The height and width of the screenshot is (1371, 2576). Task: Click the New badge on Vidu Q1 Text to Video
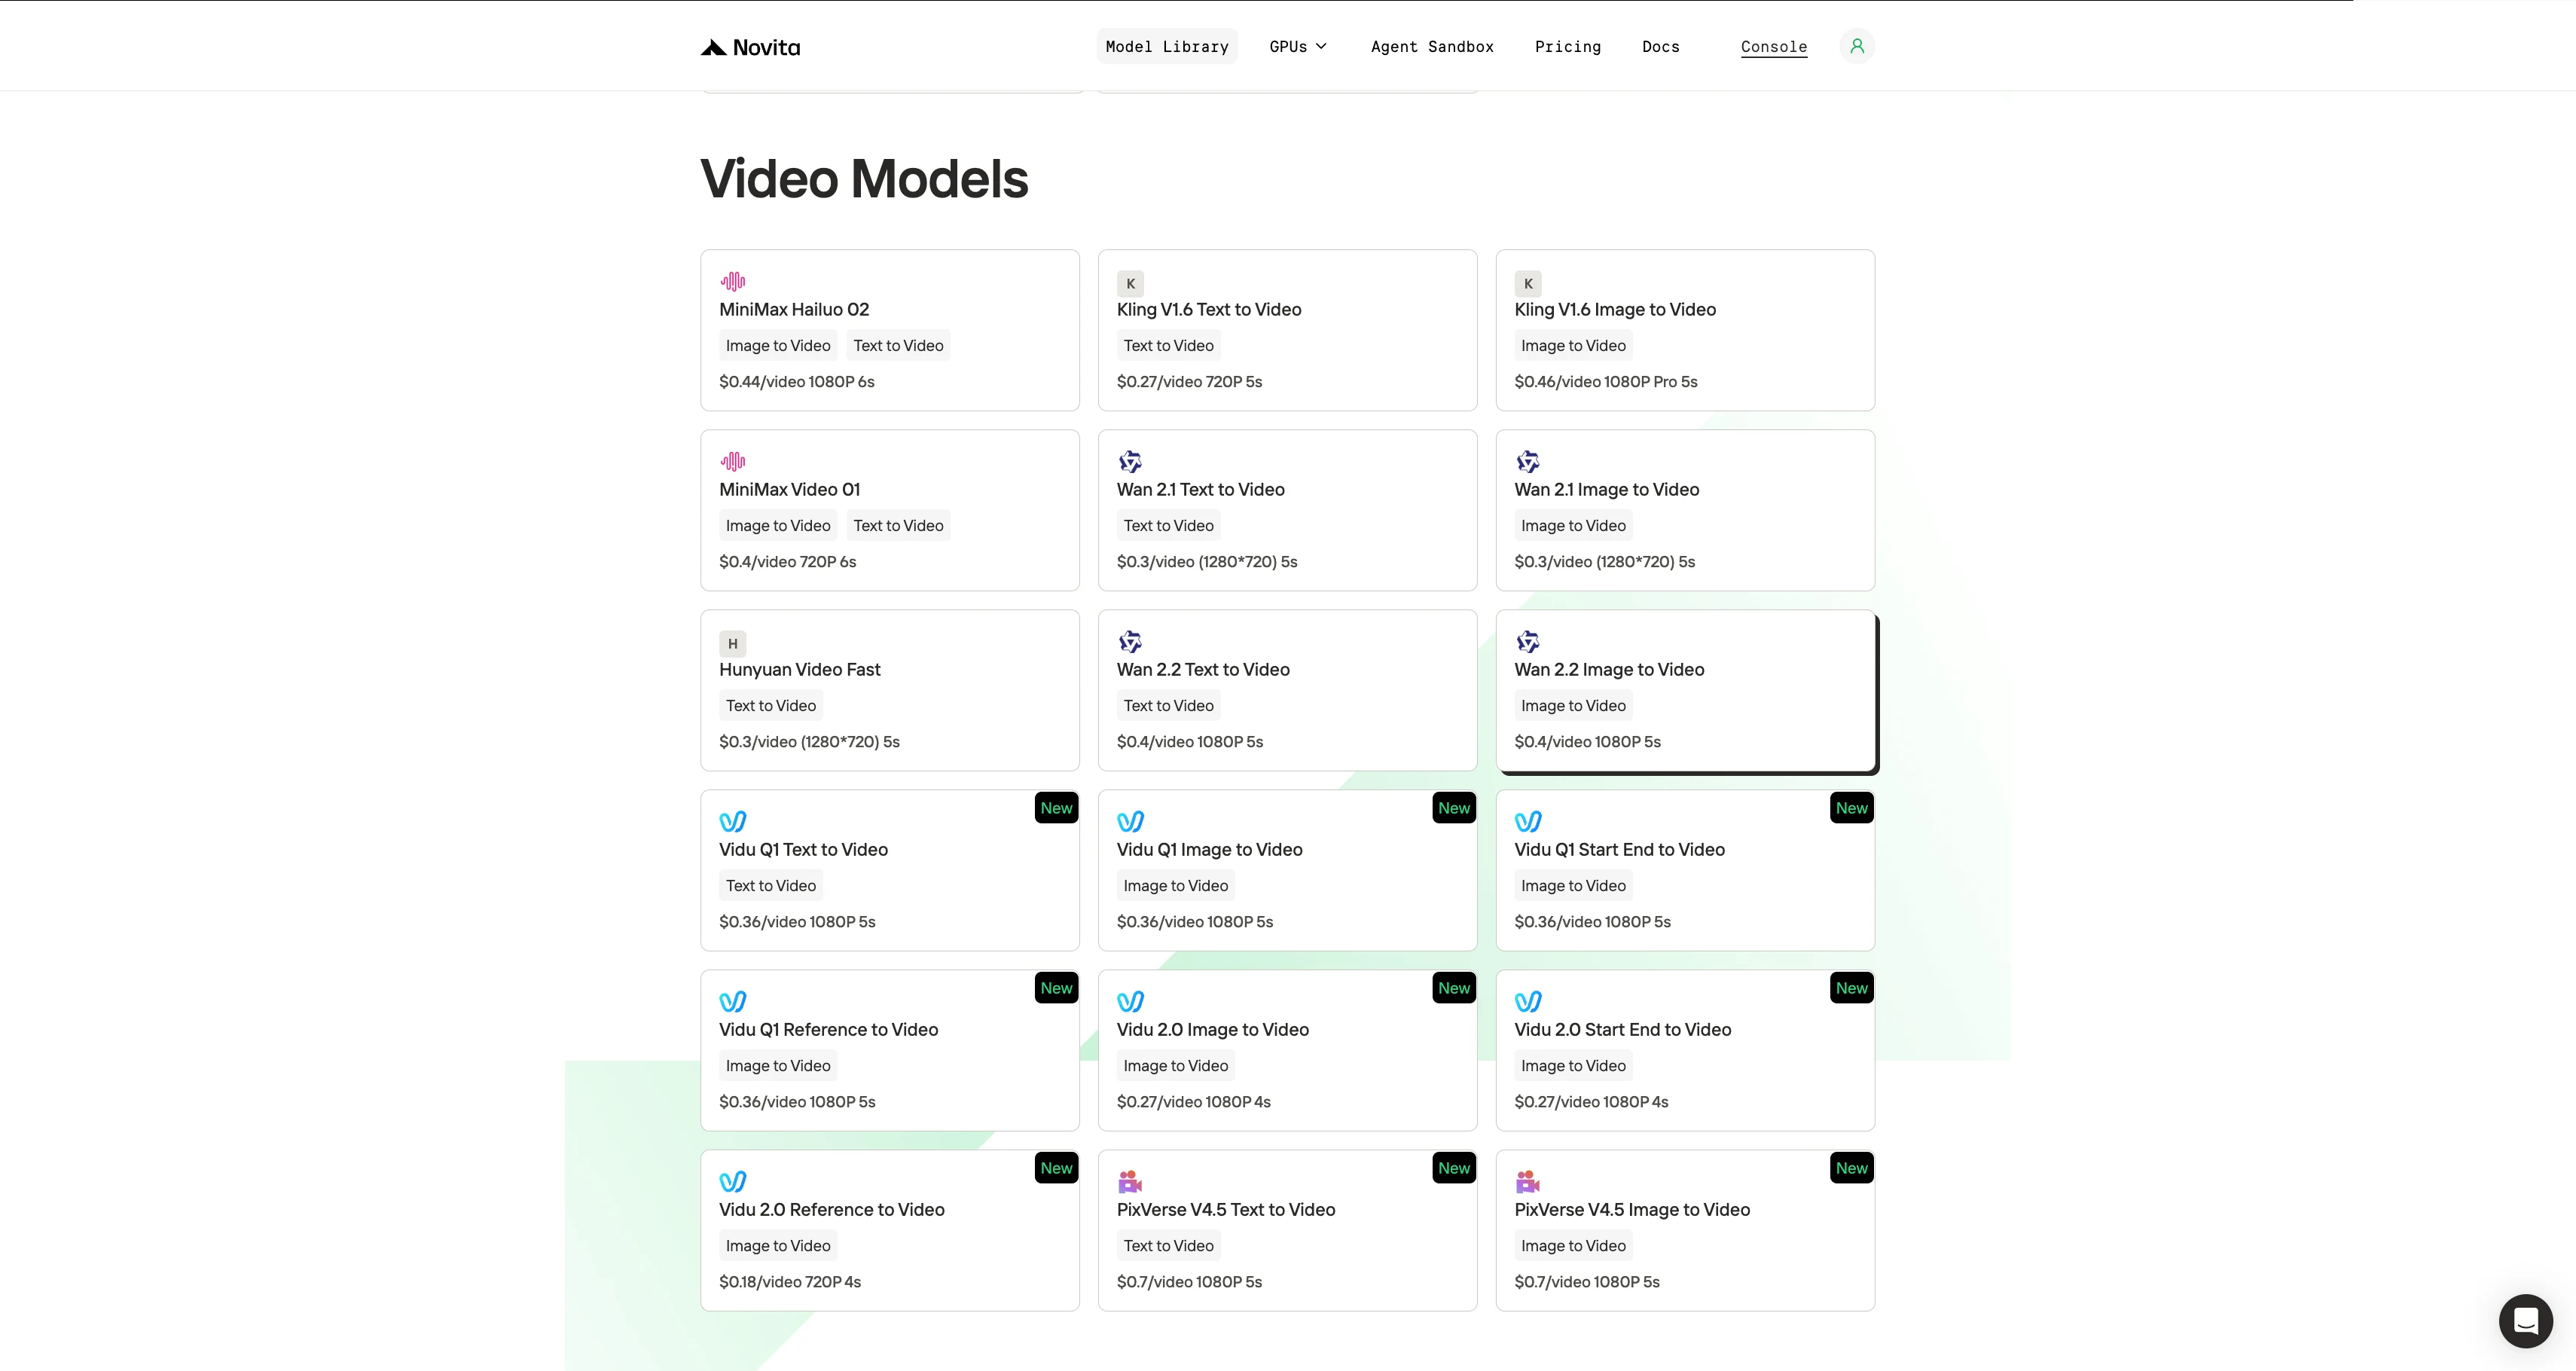[x=1056, y=808]
